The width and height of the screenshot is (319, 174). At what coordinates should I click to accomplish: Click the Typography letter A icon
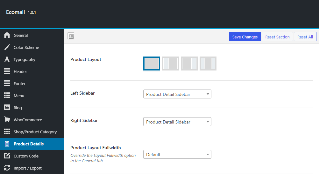tap(7, 59)
